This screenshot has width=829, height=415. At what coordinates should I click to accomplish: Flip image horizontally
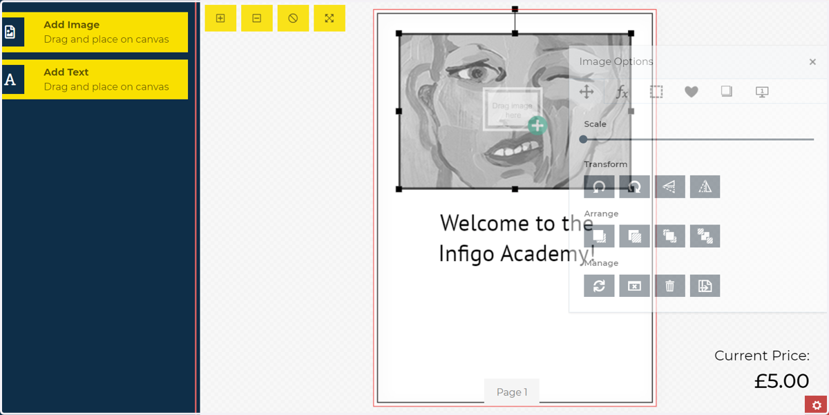705,186
